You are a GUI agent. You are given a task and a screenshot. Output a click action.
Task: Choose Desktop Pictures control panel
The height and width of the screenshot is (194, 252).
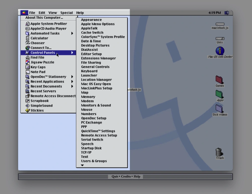tap(95, 45)
